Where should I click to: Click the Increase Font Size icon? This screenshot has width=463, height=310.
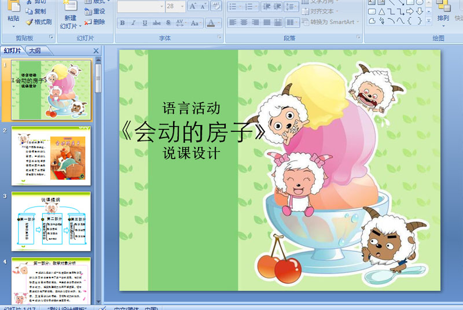tap(193, 6)
